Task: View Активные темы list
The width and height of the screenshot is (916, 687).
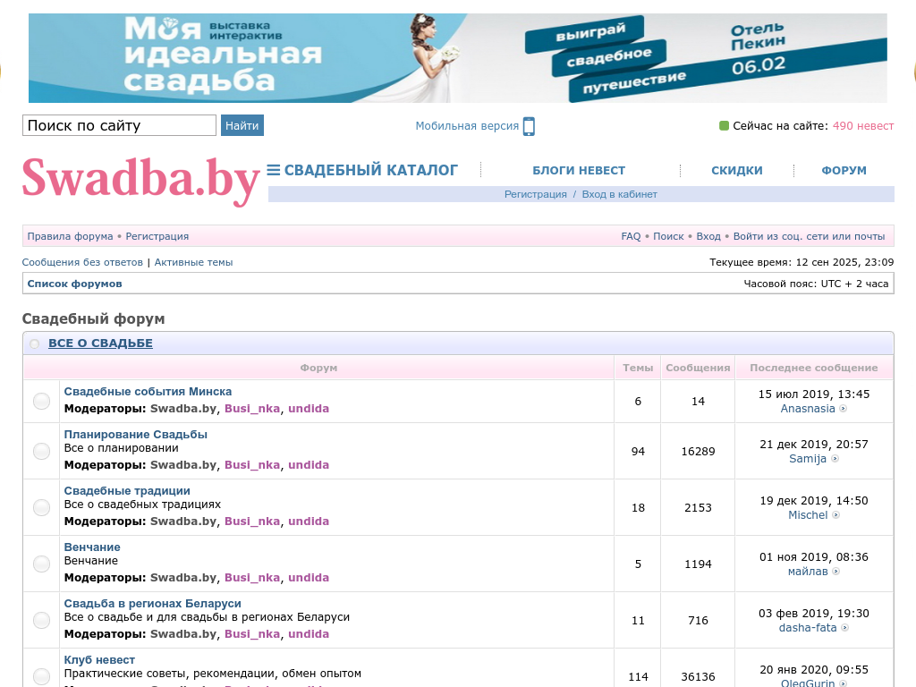Action: pyautogui.click(x=193, y=262)
